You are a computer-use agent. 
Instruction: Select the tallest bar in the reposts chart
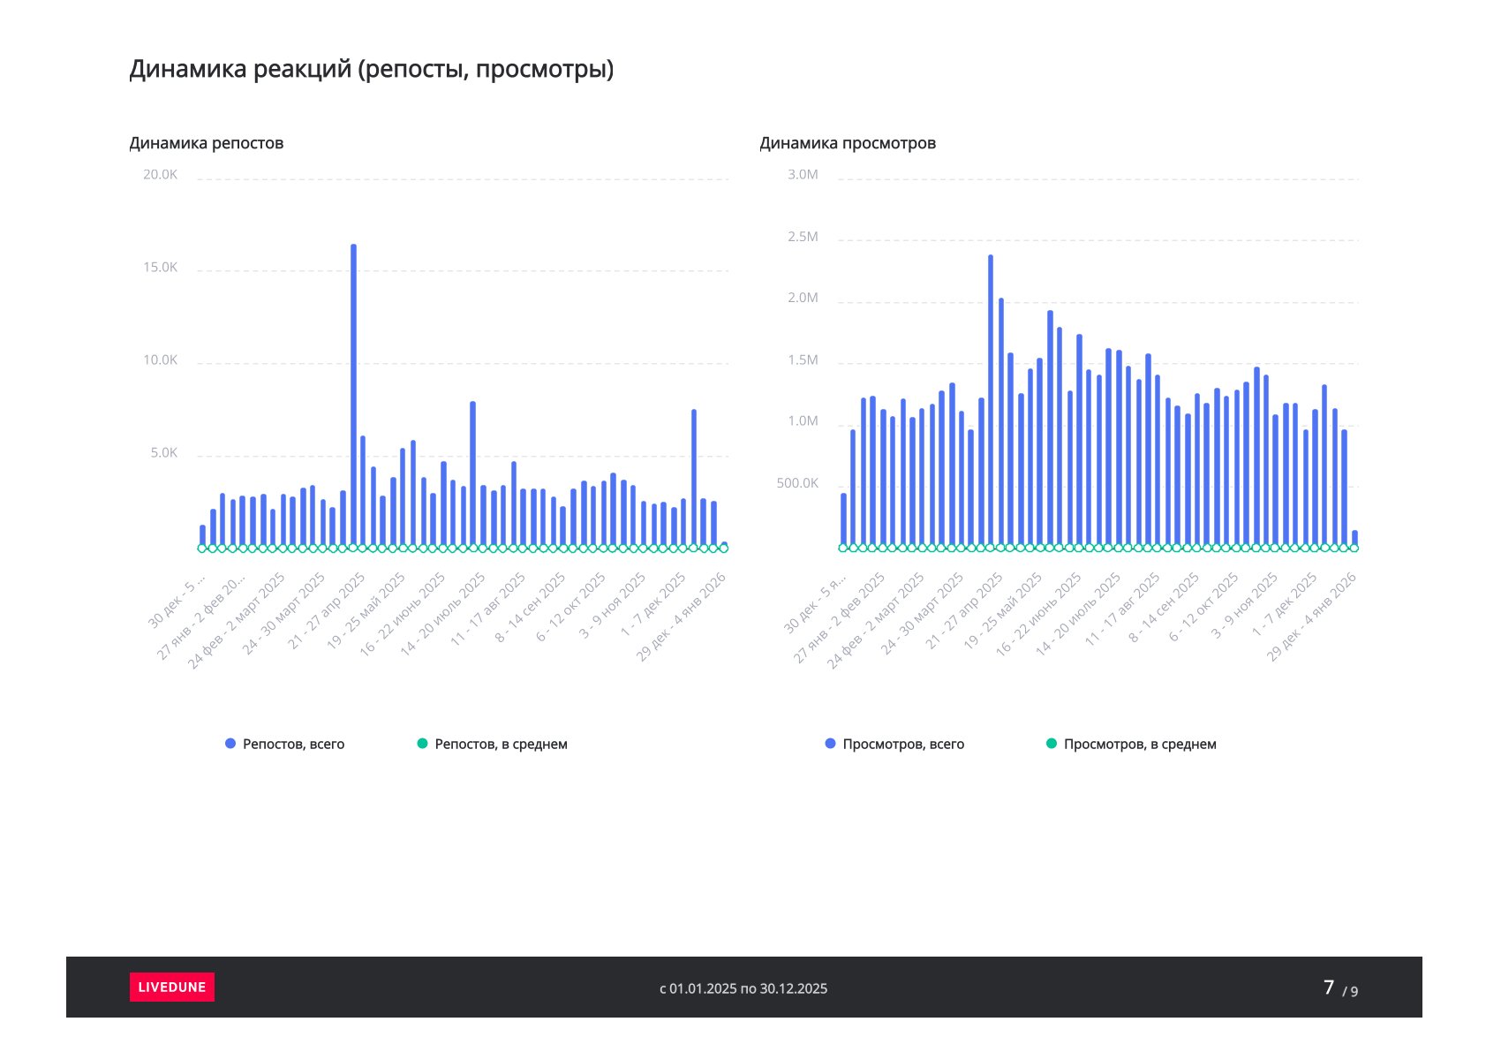coord(353,397)
